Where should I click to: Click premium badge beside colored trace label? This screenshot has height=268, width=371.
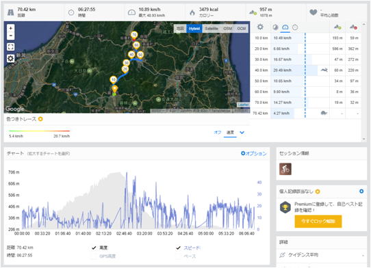[40, 119]
